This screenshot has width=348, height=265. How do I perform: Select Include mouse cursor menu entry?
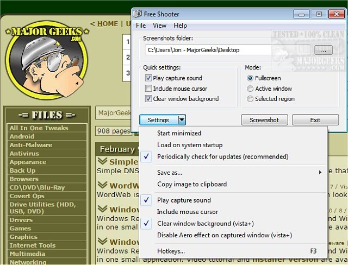[233, 212]
